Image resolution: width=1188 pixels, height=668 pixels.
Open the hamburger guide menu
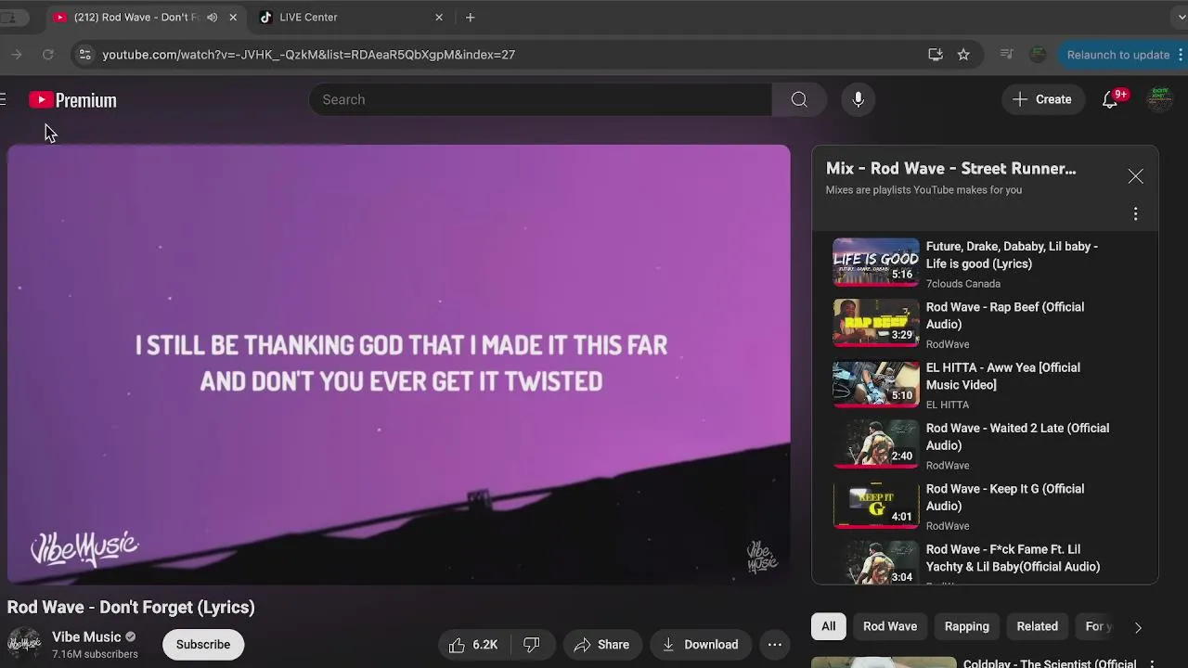click(3, 99)
